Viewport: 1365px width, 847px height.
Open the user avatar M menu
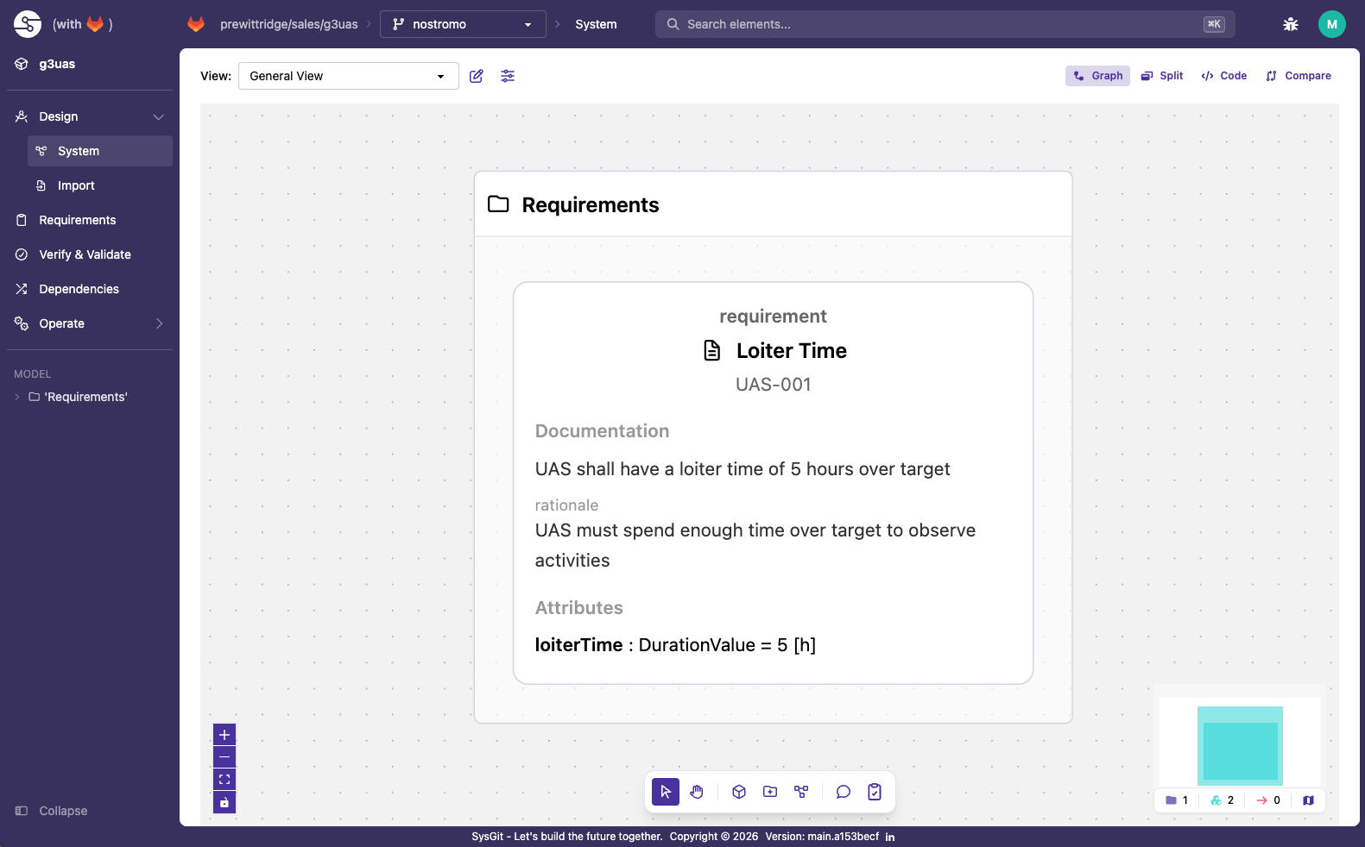point(1332,24)
